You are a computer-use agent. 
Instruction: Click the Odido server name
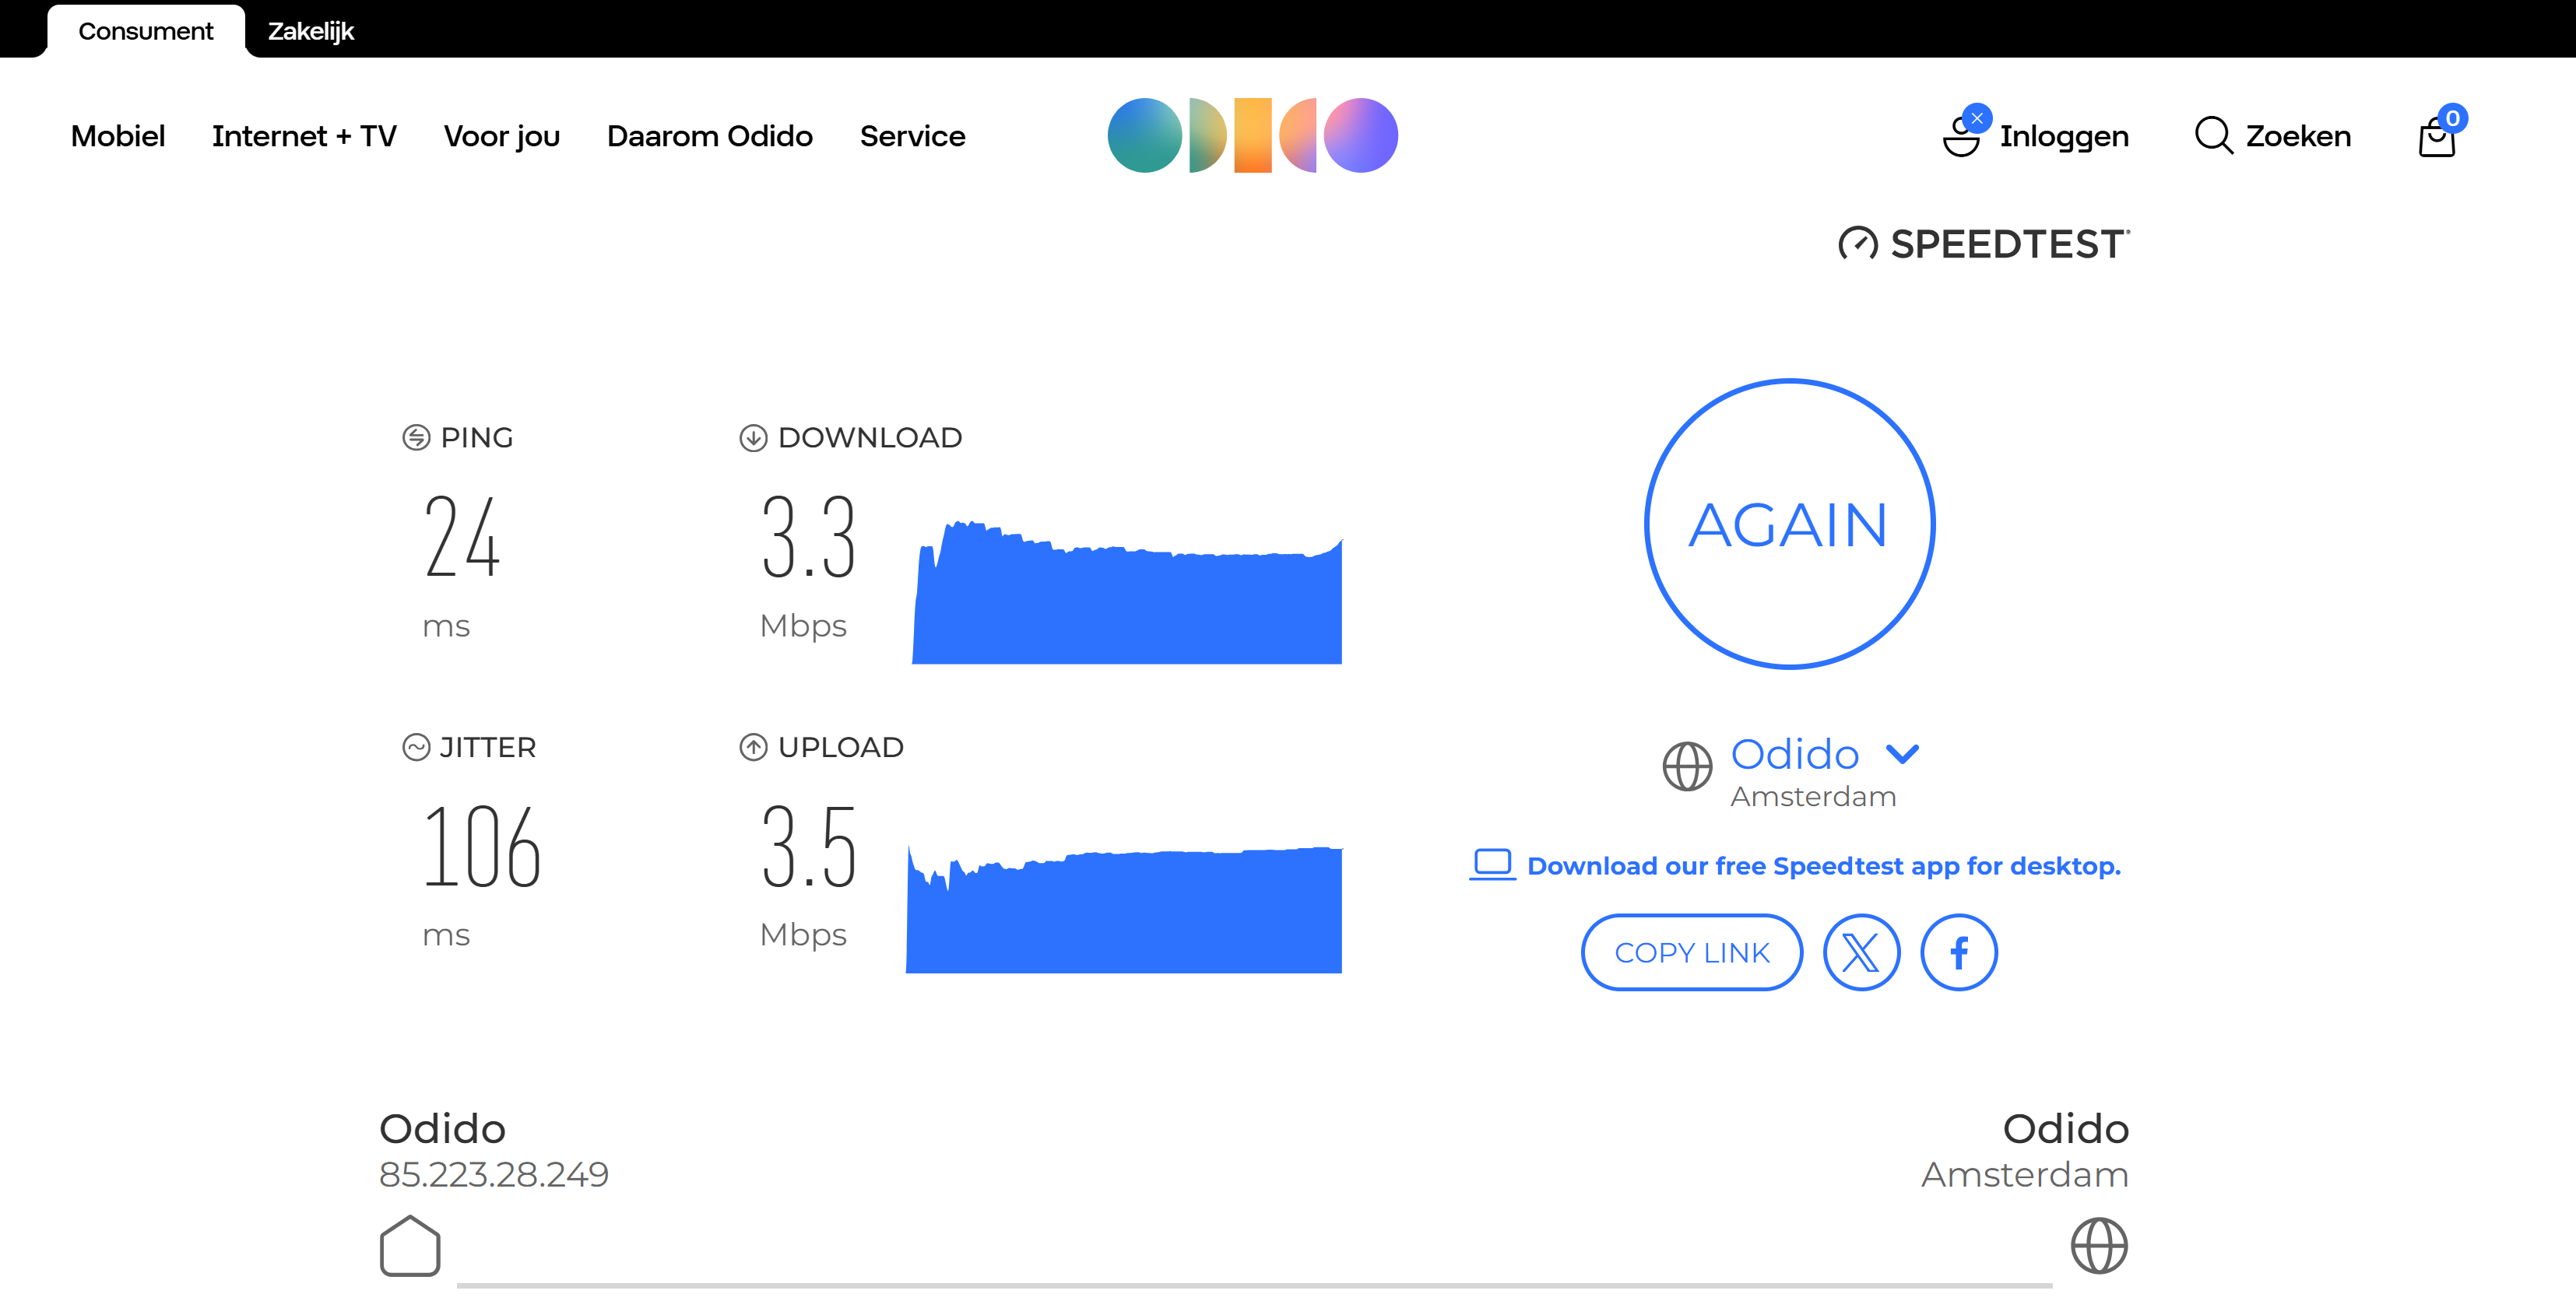[1795, 755]
